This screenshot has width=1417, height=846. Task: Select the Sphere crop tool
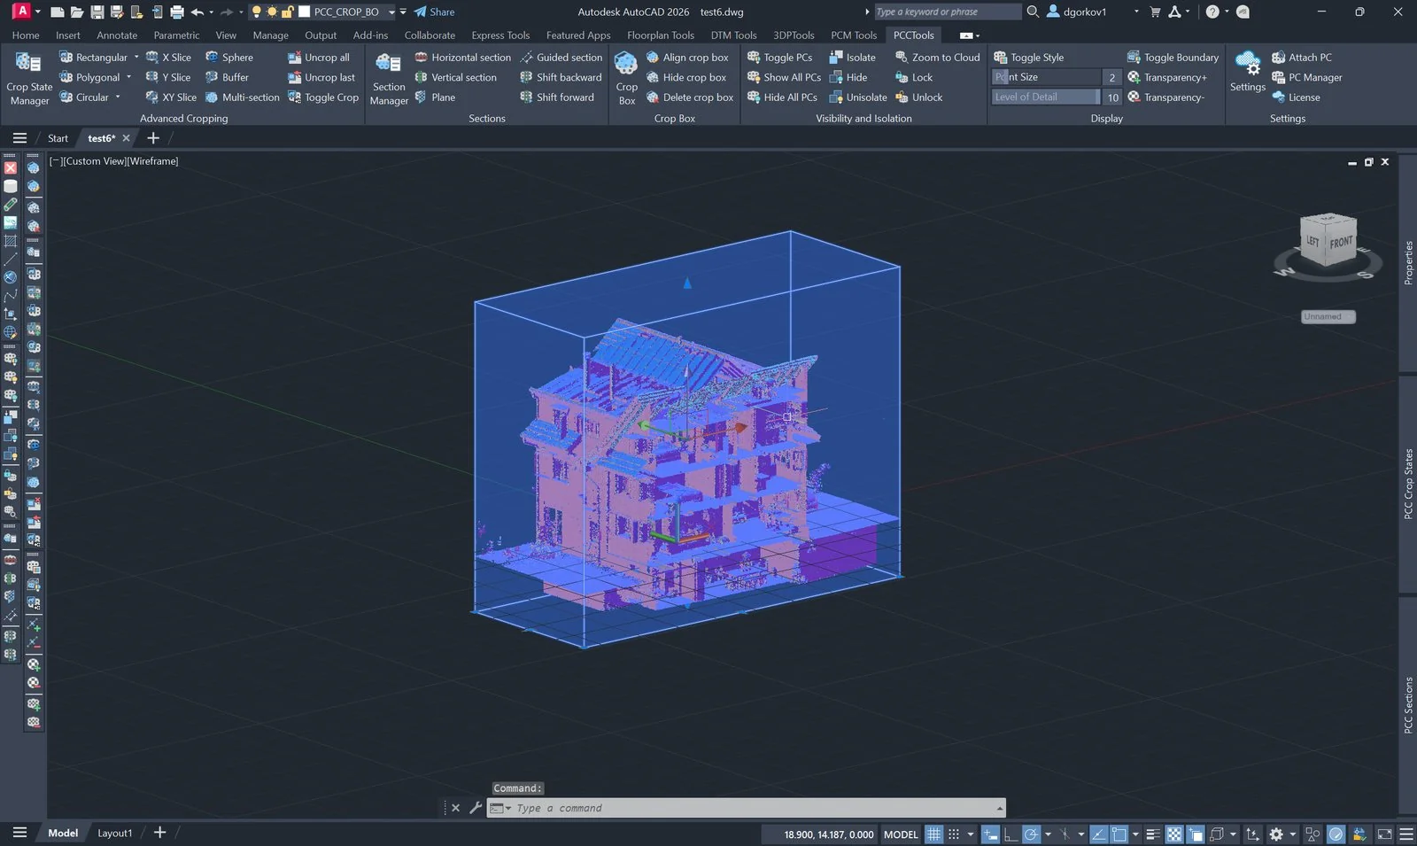(229, 58)
